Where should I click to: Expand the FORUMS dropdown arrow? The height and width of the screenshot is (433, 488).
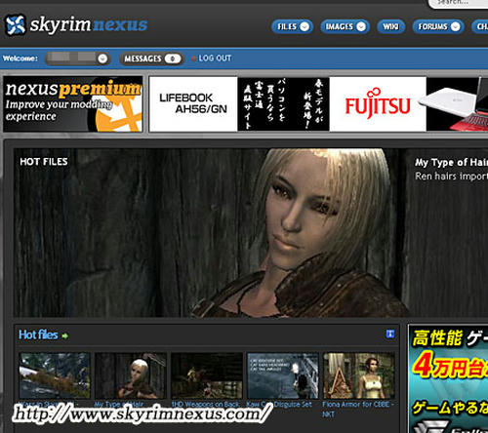(x=456, y=26)
